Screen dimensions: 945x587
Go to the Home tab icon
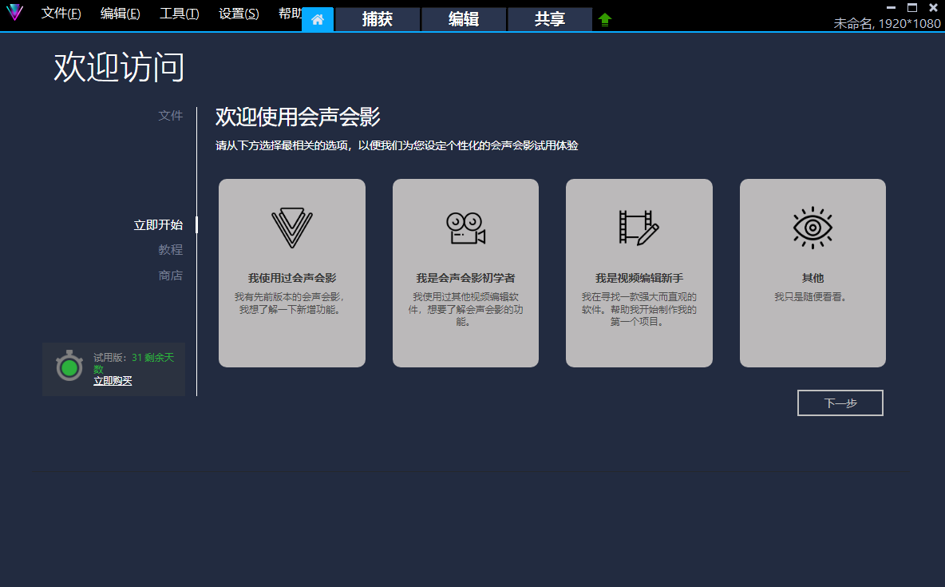(x=318, y=19)
